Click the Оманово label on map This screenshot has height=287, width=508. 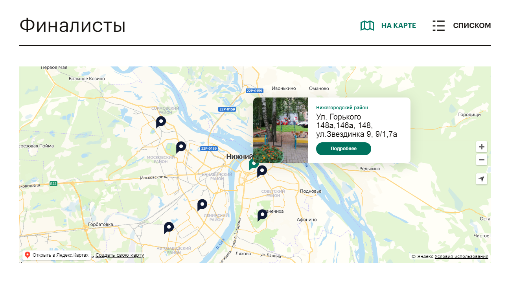pyautogui.click(x=319, y=88)
